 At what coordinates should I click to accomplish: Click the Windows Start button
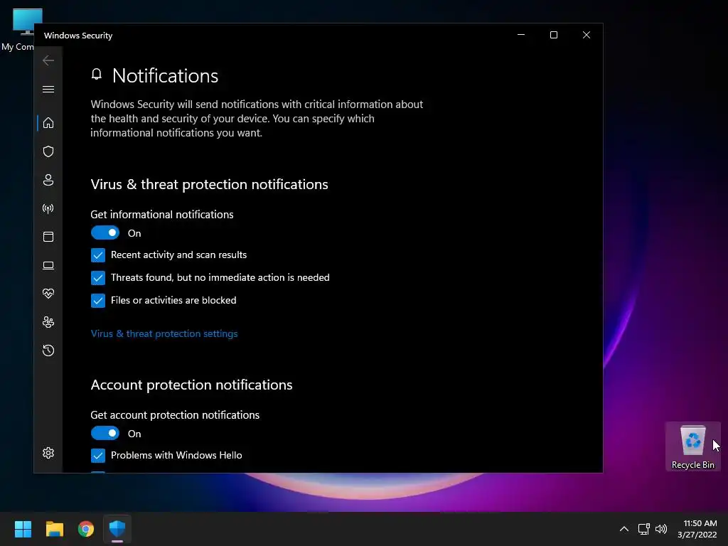(23, 529)
